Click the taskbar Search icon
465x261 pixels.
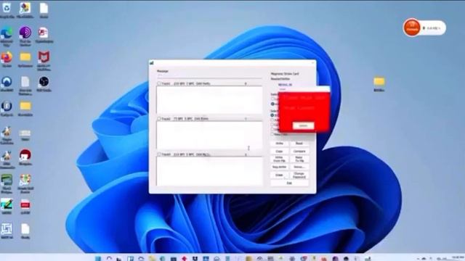tap(109, 258)
